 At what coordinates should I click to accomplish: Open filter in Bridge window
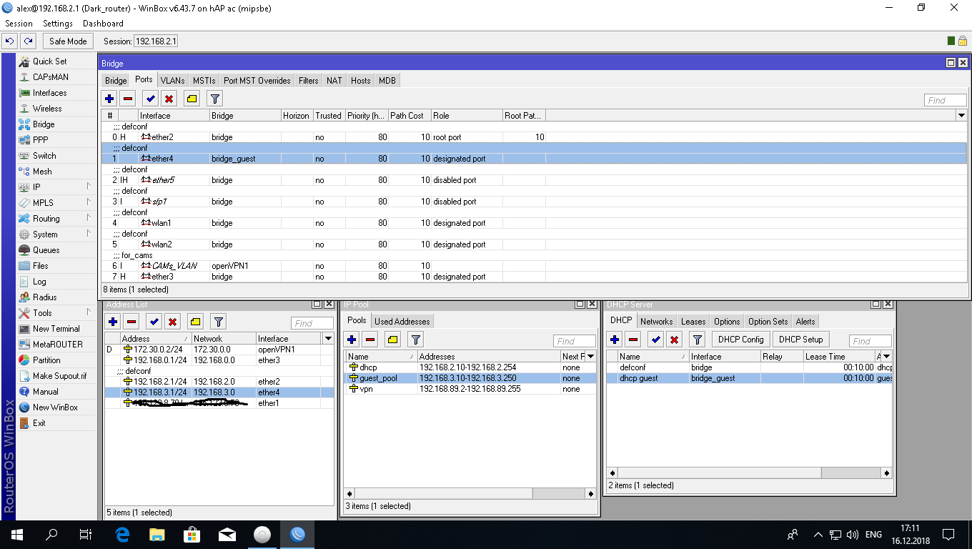click(x=214, y=99)
